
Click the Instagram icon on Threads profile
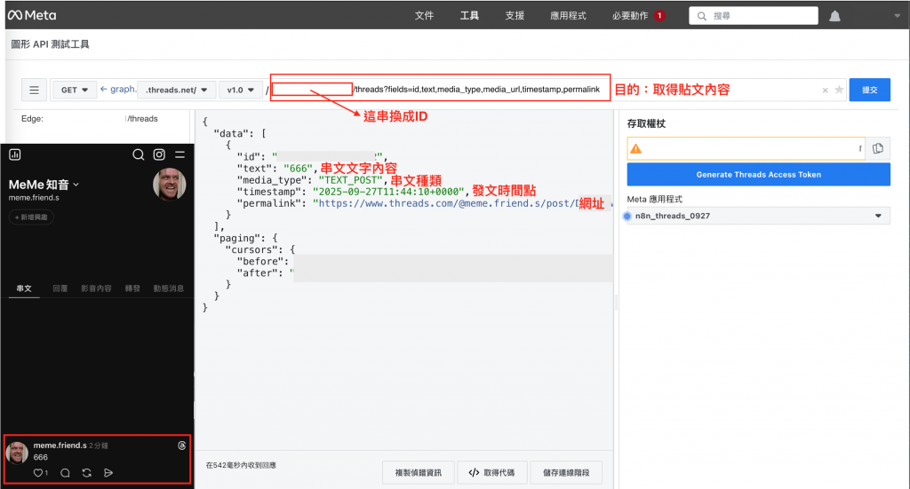159,154
